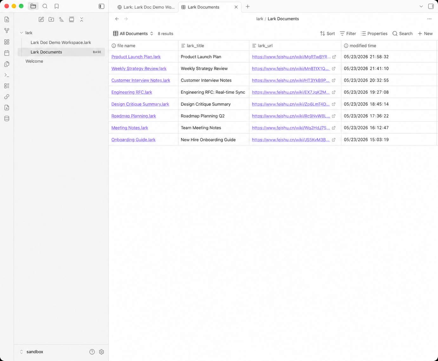The height and width of the screenshot is (361, 438).
Task: Click the lark_url column header
Action: (295, 46)
